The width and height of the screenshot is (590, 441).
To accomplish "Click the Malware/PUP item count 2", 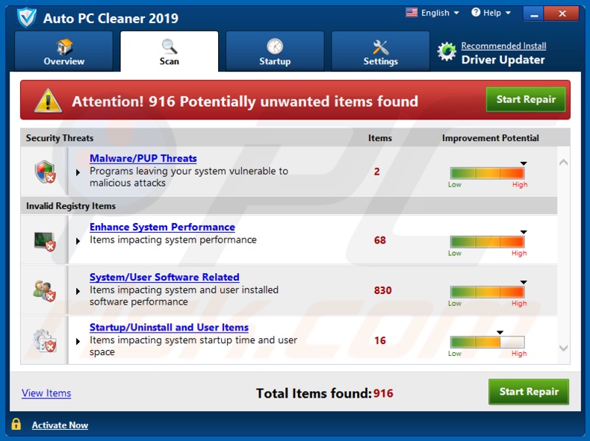I will 376,172.
